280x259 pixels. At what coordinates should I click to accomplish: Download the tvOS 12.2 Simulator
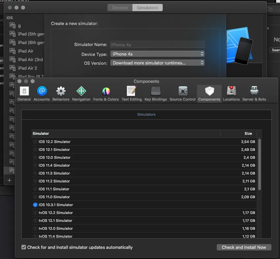[35, 213]
